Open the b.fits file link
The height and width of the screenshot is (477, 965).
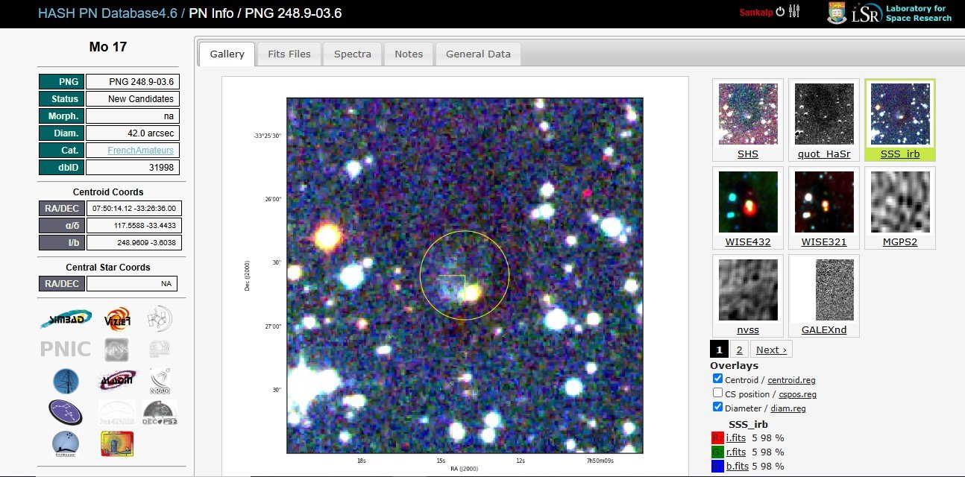coord(737,466)
